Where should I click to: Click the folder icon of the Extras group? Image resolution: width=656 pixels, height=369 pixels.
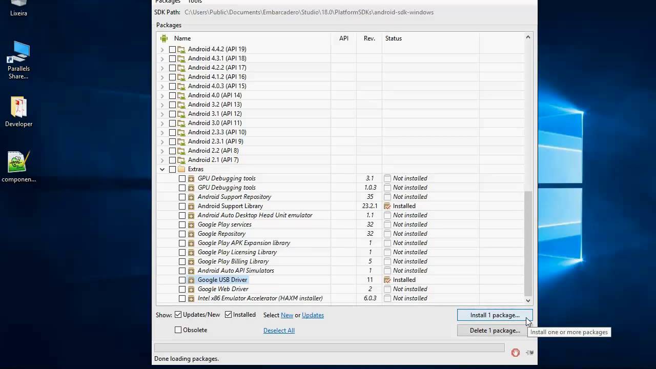181,169
